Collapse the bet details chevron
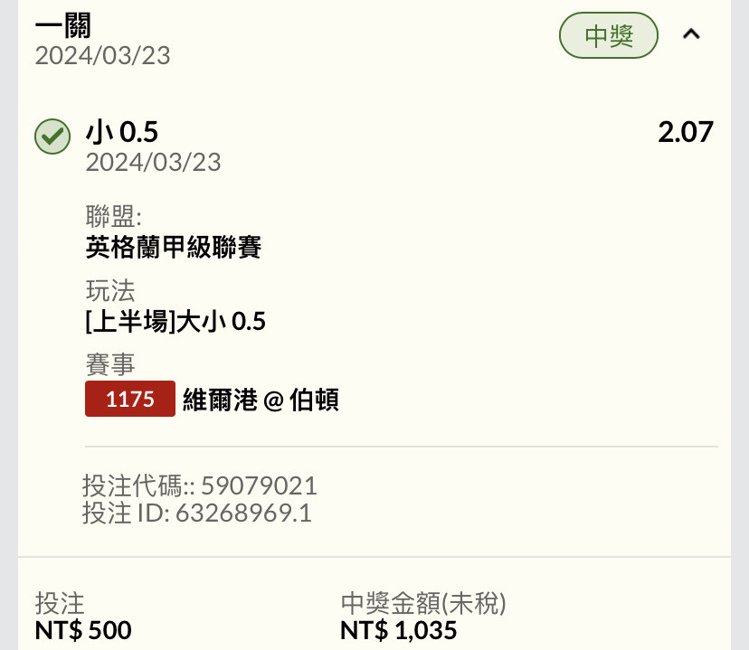Viewport: 749px width, 650px height. 691,34
